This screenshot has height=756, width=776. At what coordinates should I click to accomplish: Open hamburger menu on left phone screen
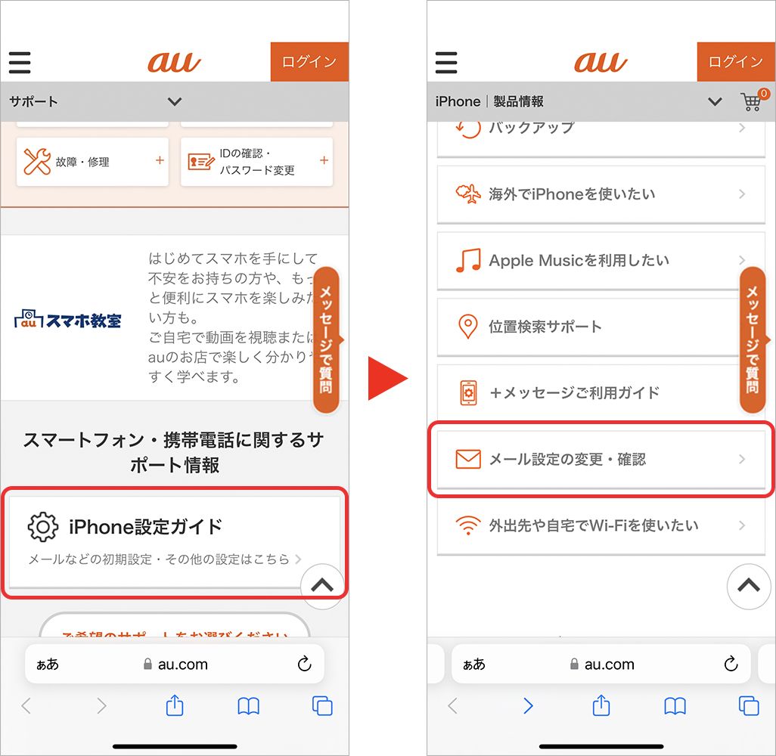[x=20, y=63]
